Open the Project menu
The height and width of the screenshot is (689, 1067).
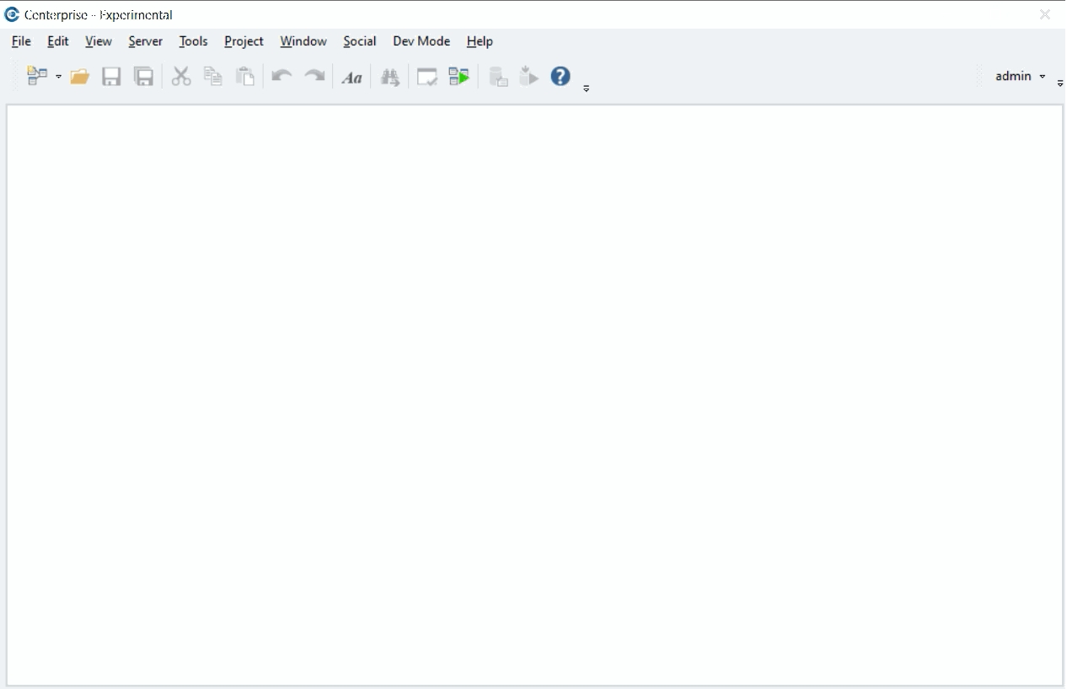(244, 41)
